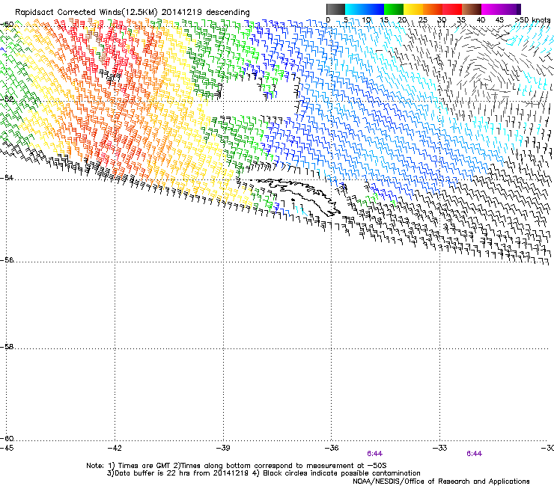Pick the orange 25-30 knot legend swatch
This screenshot has width=554, height=486.
pyautogui.click(x=433, y=9)
